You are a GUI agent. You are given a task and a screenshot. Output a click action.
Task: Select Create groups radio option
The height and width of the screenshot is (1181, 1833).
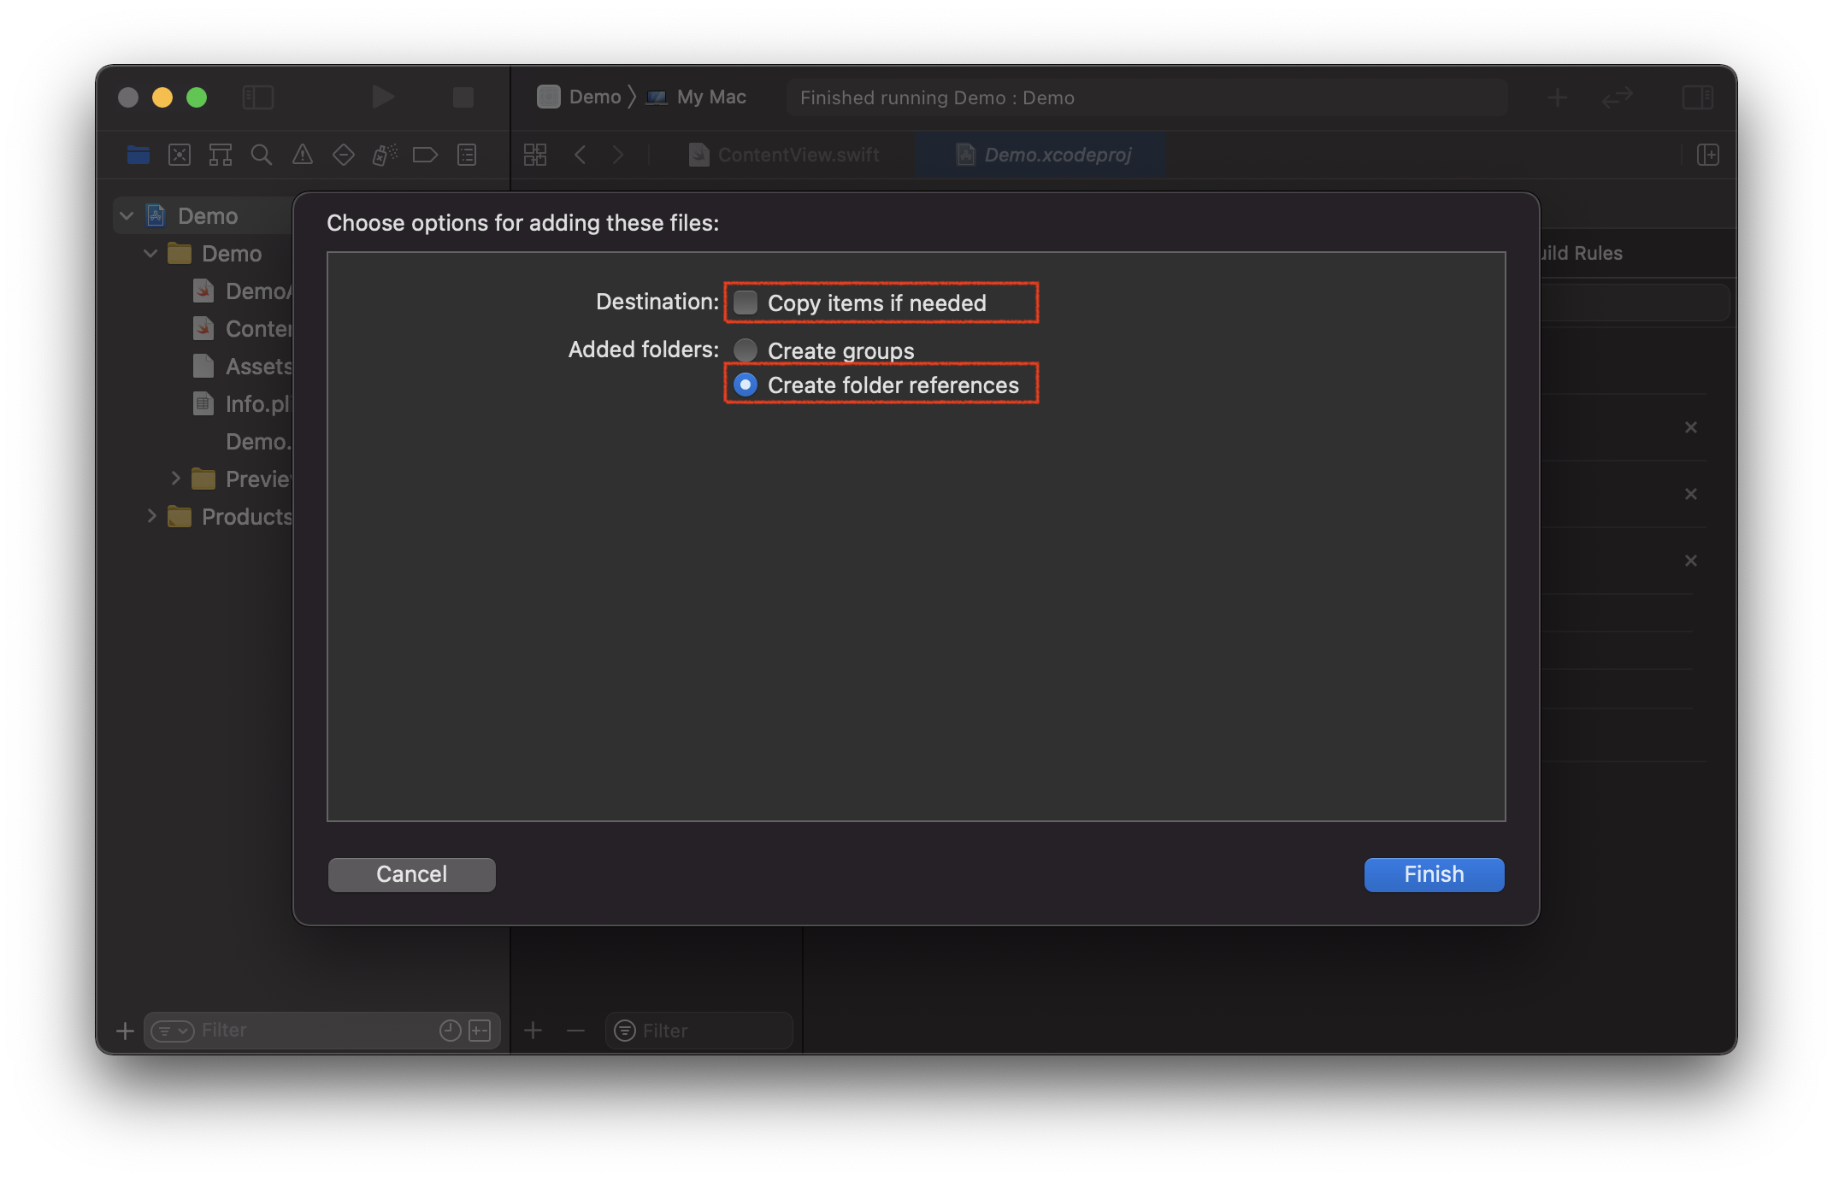click(x=746, y=350)
